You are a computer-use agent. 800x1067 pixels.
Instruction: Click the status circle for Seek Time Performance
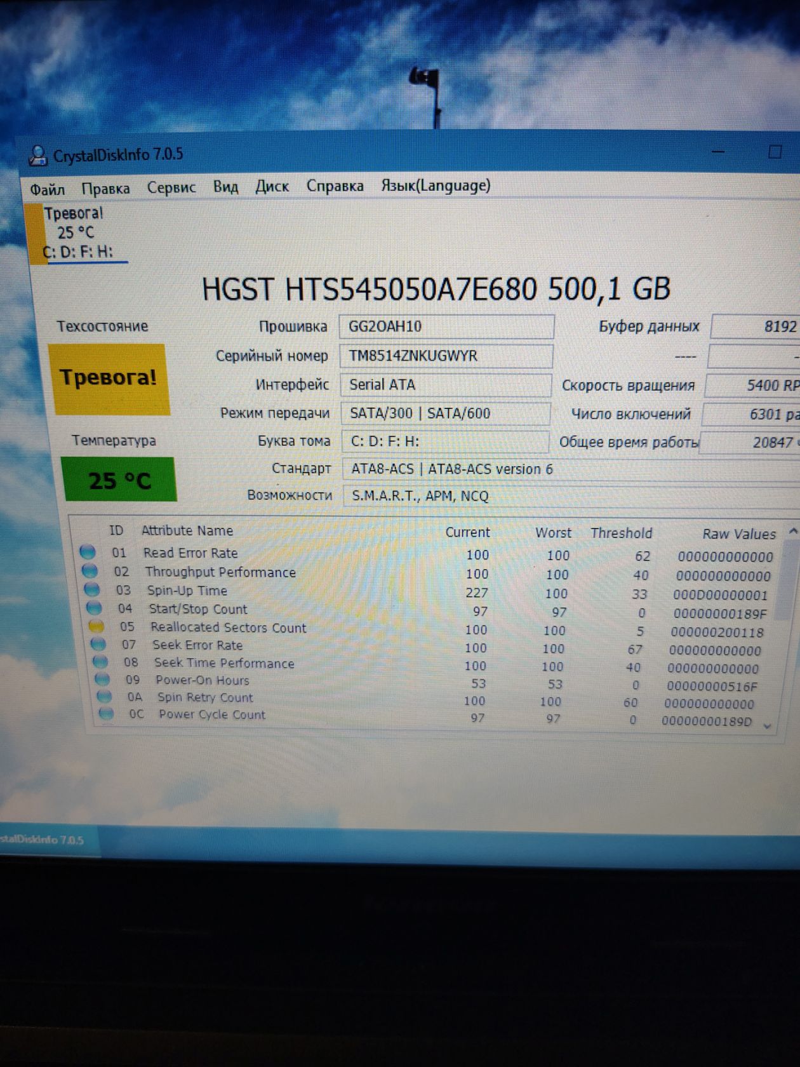click(100, 662)
